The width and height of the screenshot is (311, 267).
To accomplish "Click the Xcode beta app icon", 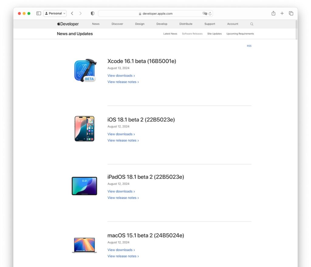I will click(x=85, y=70).
